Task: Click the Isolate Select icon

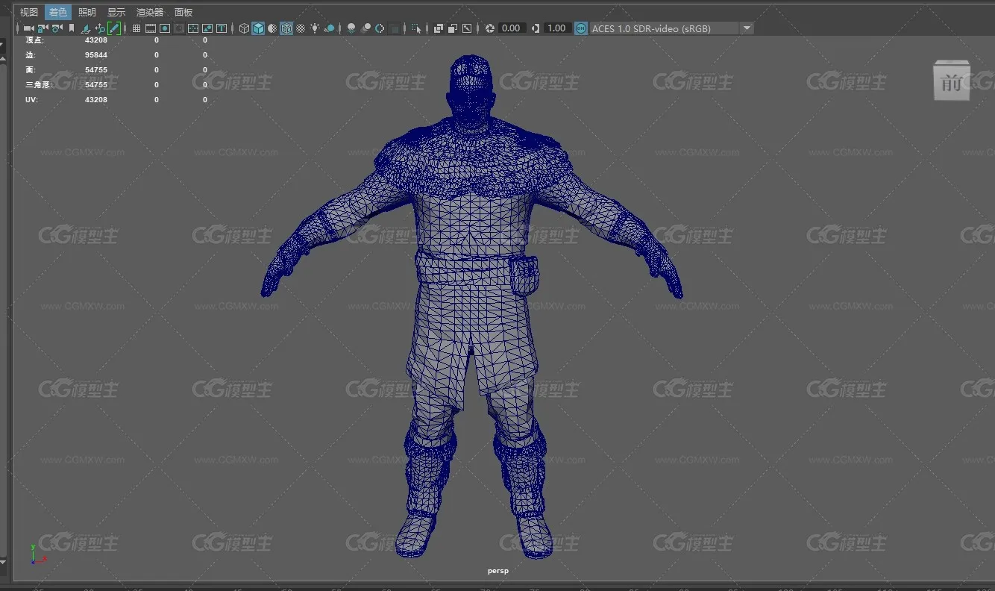Action: tap(416, 28)
